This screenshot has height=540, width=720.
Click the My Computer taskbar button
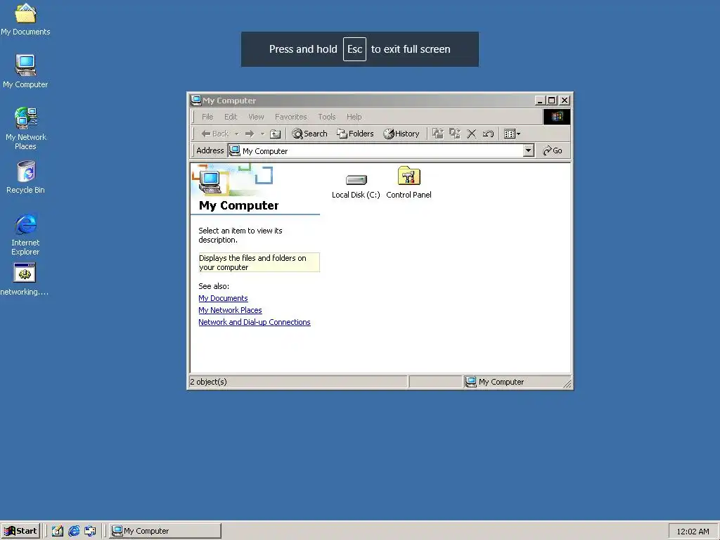[x=165, y=531]
